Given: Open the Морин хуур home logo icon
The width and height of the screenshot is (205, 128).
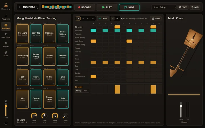Looking at the screenshot, I should (6, 5).
